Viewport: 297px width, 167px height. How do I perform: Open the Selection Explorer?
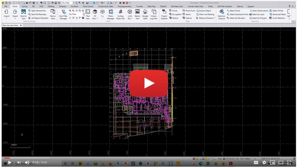click(x=221, y=14)
